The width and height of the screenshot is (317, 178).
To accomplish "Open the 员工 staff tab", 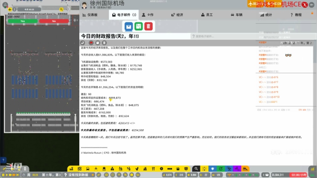I will [x=207, y=15].
